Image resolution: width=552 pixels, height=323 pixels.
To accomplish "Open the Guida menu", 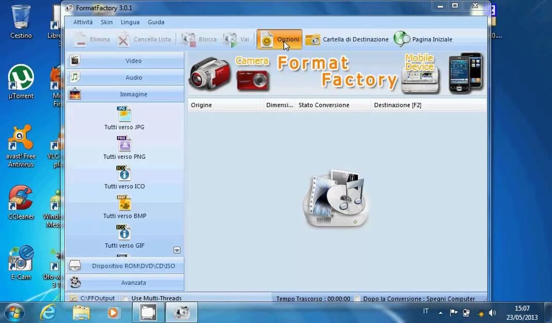I will (156, 22).
